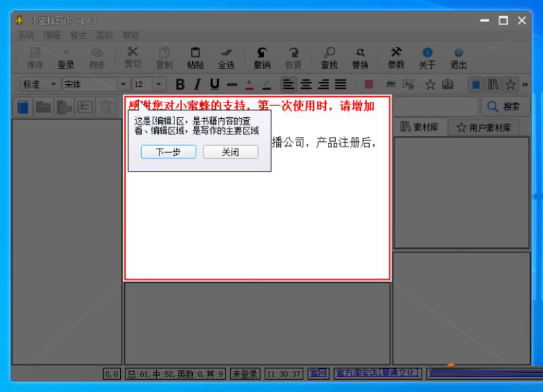Pick the highlight color pen swatch

click(x=267, y=84)
